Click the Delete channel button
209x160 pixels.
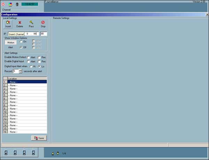tap(20, 24)
